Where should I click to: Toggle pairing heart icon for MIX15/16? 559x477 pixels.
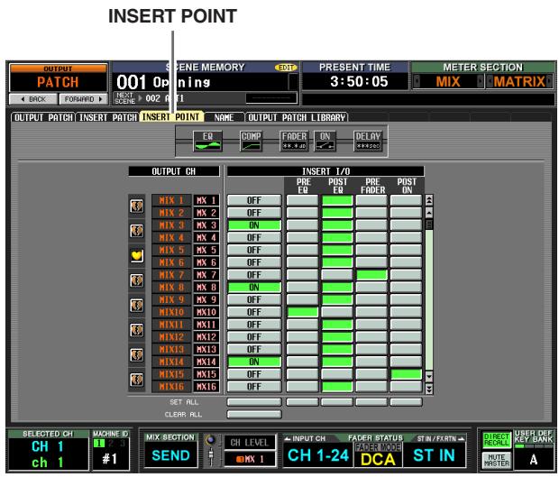click(136, 380)
